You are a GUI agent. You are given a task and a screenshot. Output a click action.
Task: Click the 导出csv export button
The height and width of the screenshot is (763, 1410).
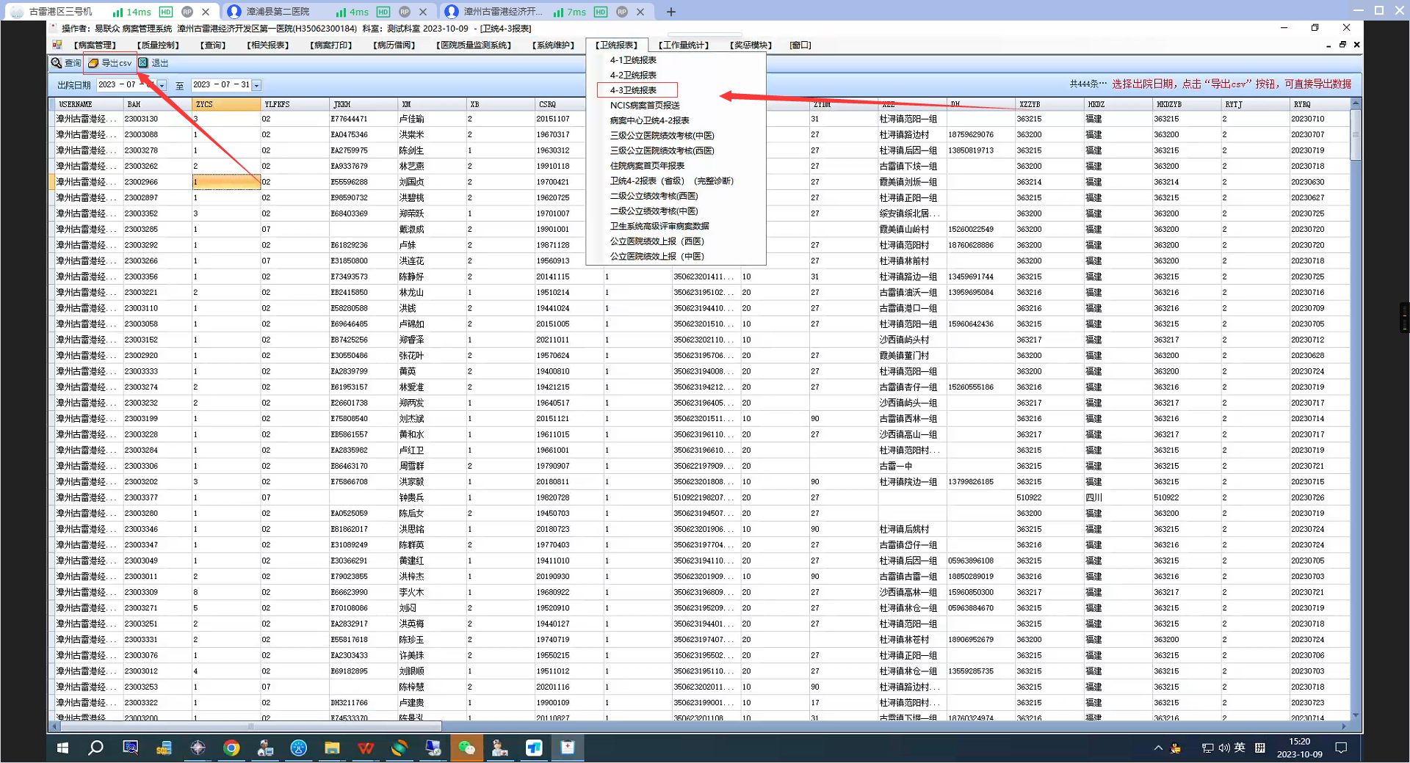coord(110,63)
